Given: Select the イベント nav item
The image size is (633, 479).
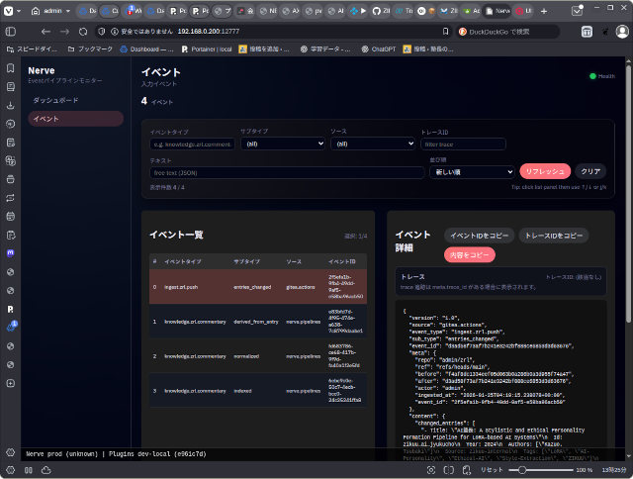Looking at the screenshot, I should coord(75,119).
